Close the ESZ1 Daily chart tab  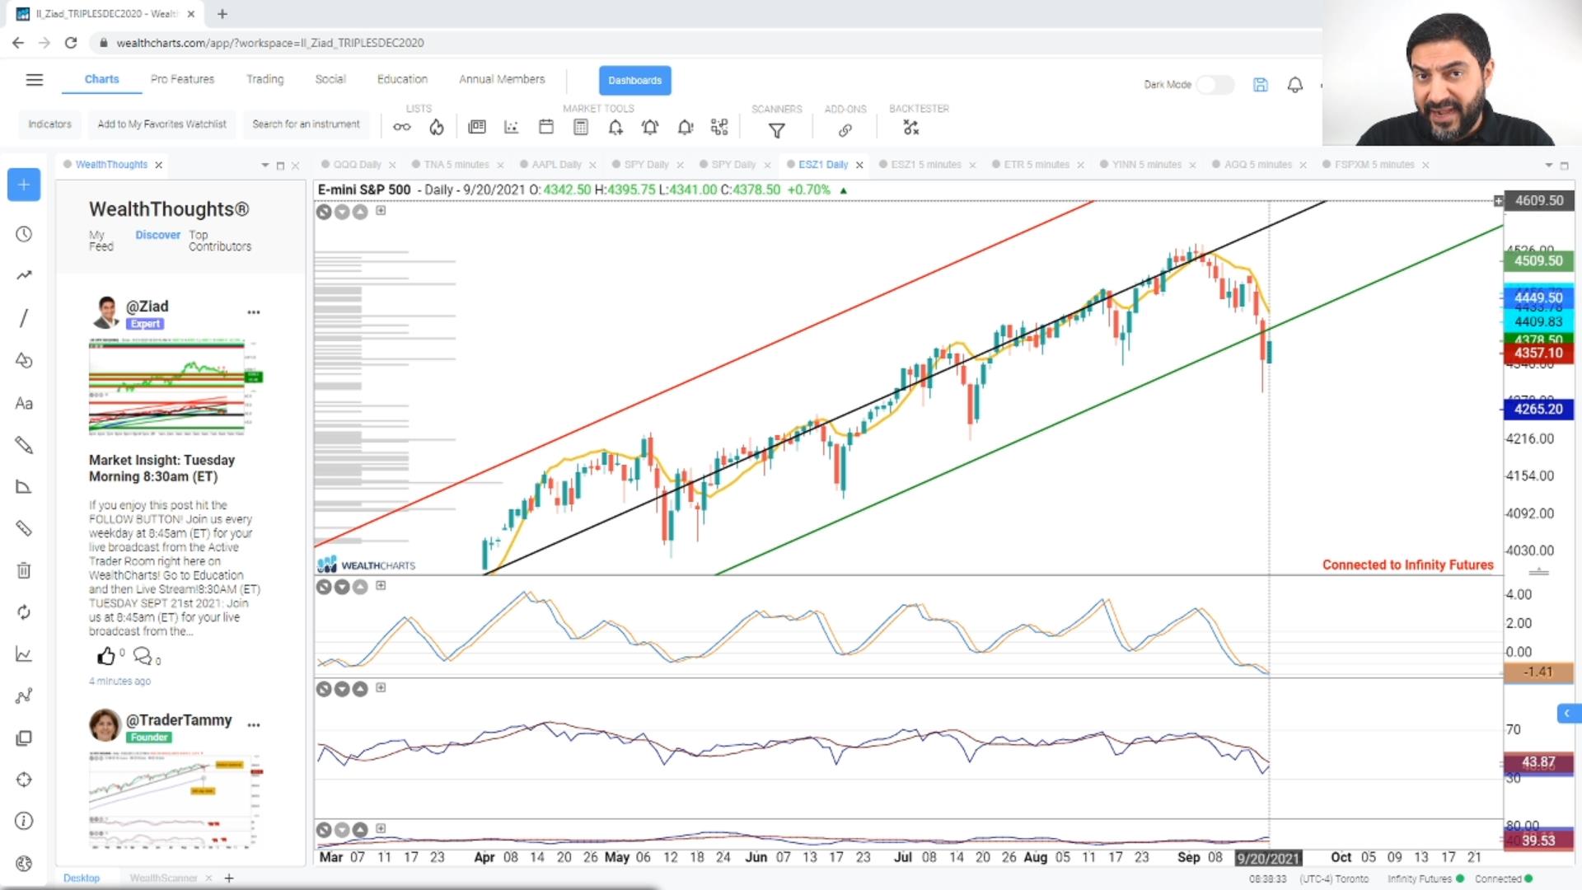859,165
